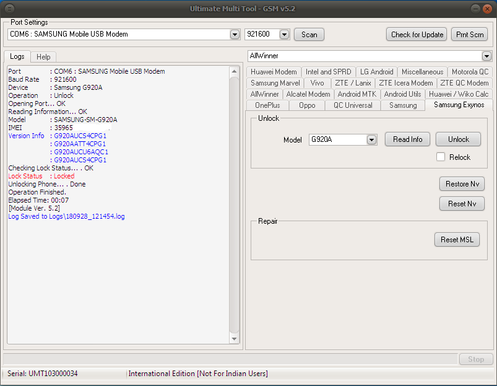Open the baud rate 921600 dropdown

(x=284, y=34)
